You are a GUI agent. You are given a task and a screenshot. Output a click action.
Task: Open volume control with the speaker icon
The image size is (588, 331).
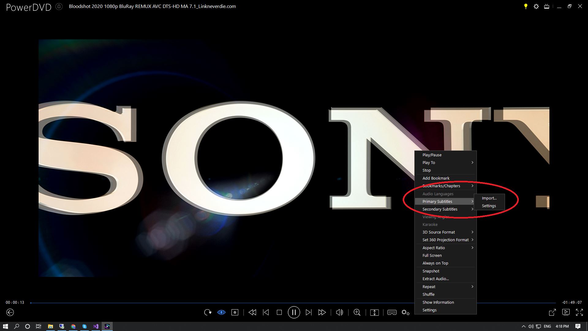coord(339,312)
